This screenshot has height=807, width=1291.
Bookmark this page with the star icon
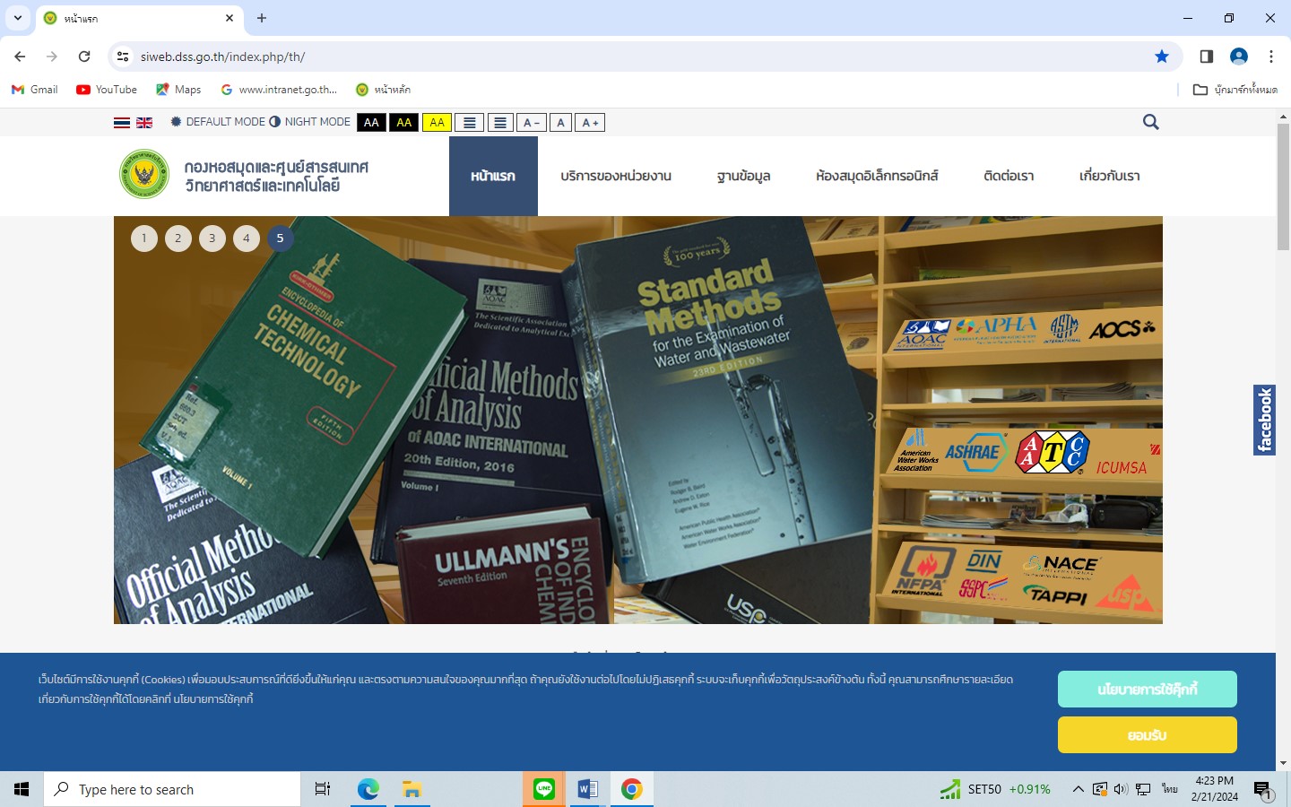click(x=1162, y=56)
